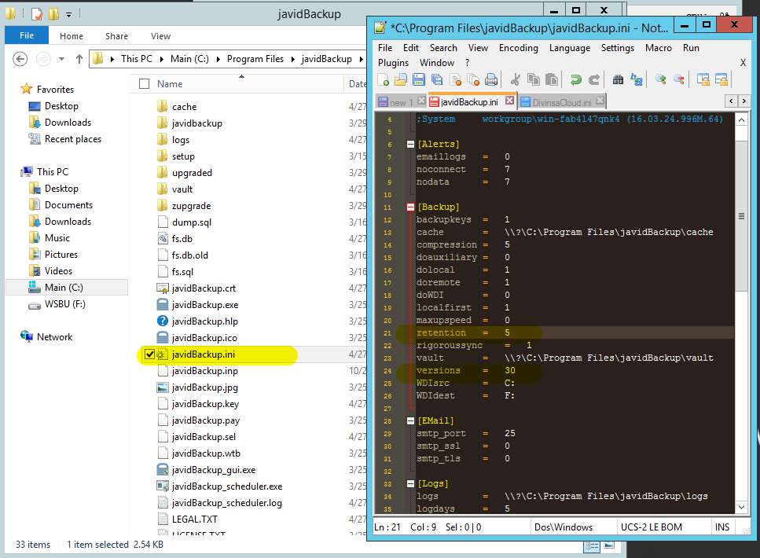Viewport: 760px width, 558px height.
Task: Toggle the select-all checkbox beside Name header
Action: coord(144,84)
